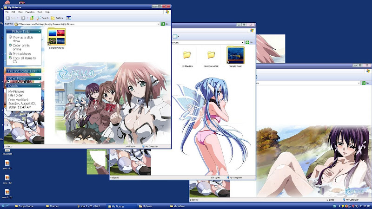
Task: Click the Back arrow in My Pictures toolbar
Action: click(x=8, y=18)
